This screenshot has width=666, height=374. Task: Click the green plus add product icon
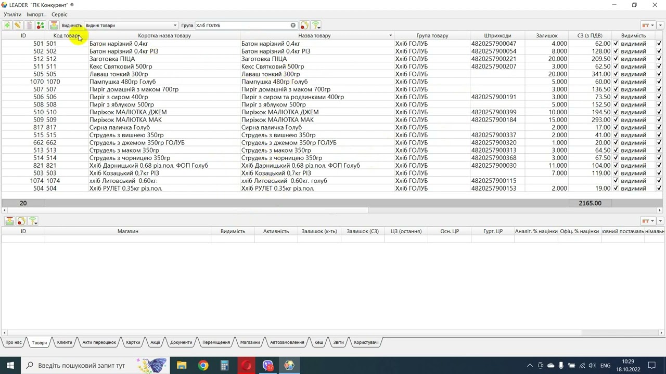tap(7, 25)
